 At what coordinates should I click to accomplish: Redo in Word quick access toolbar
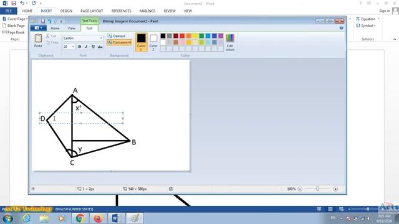click(x=34, y=3)
